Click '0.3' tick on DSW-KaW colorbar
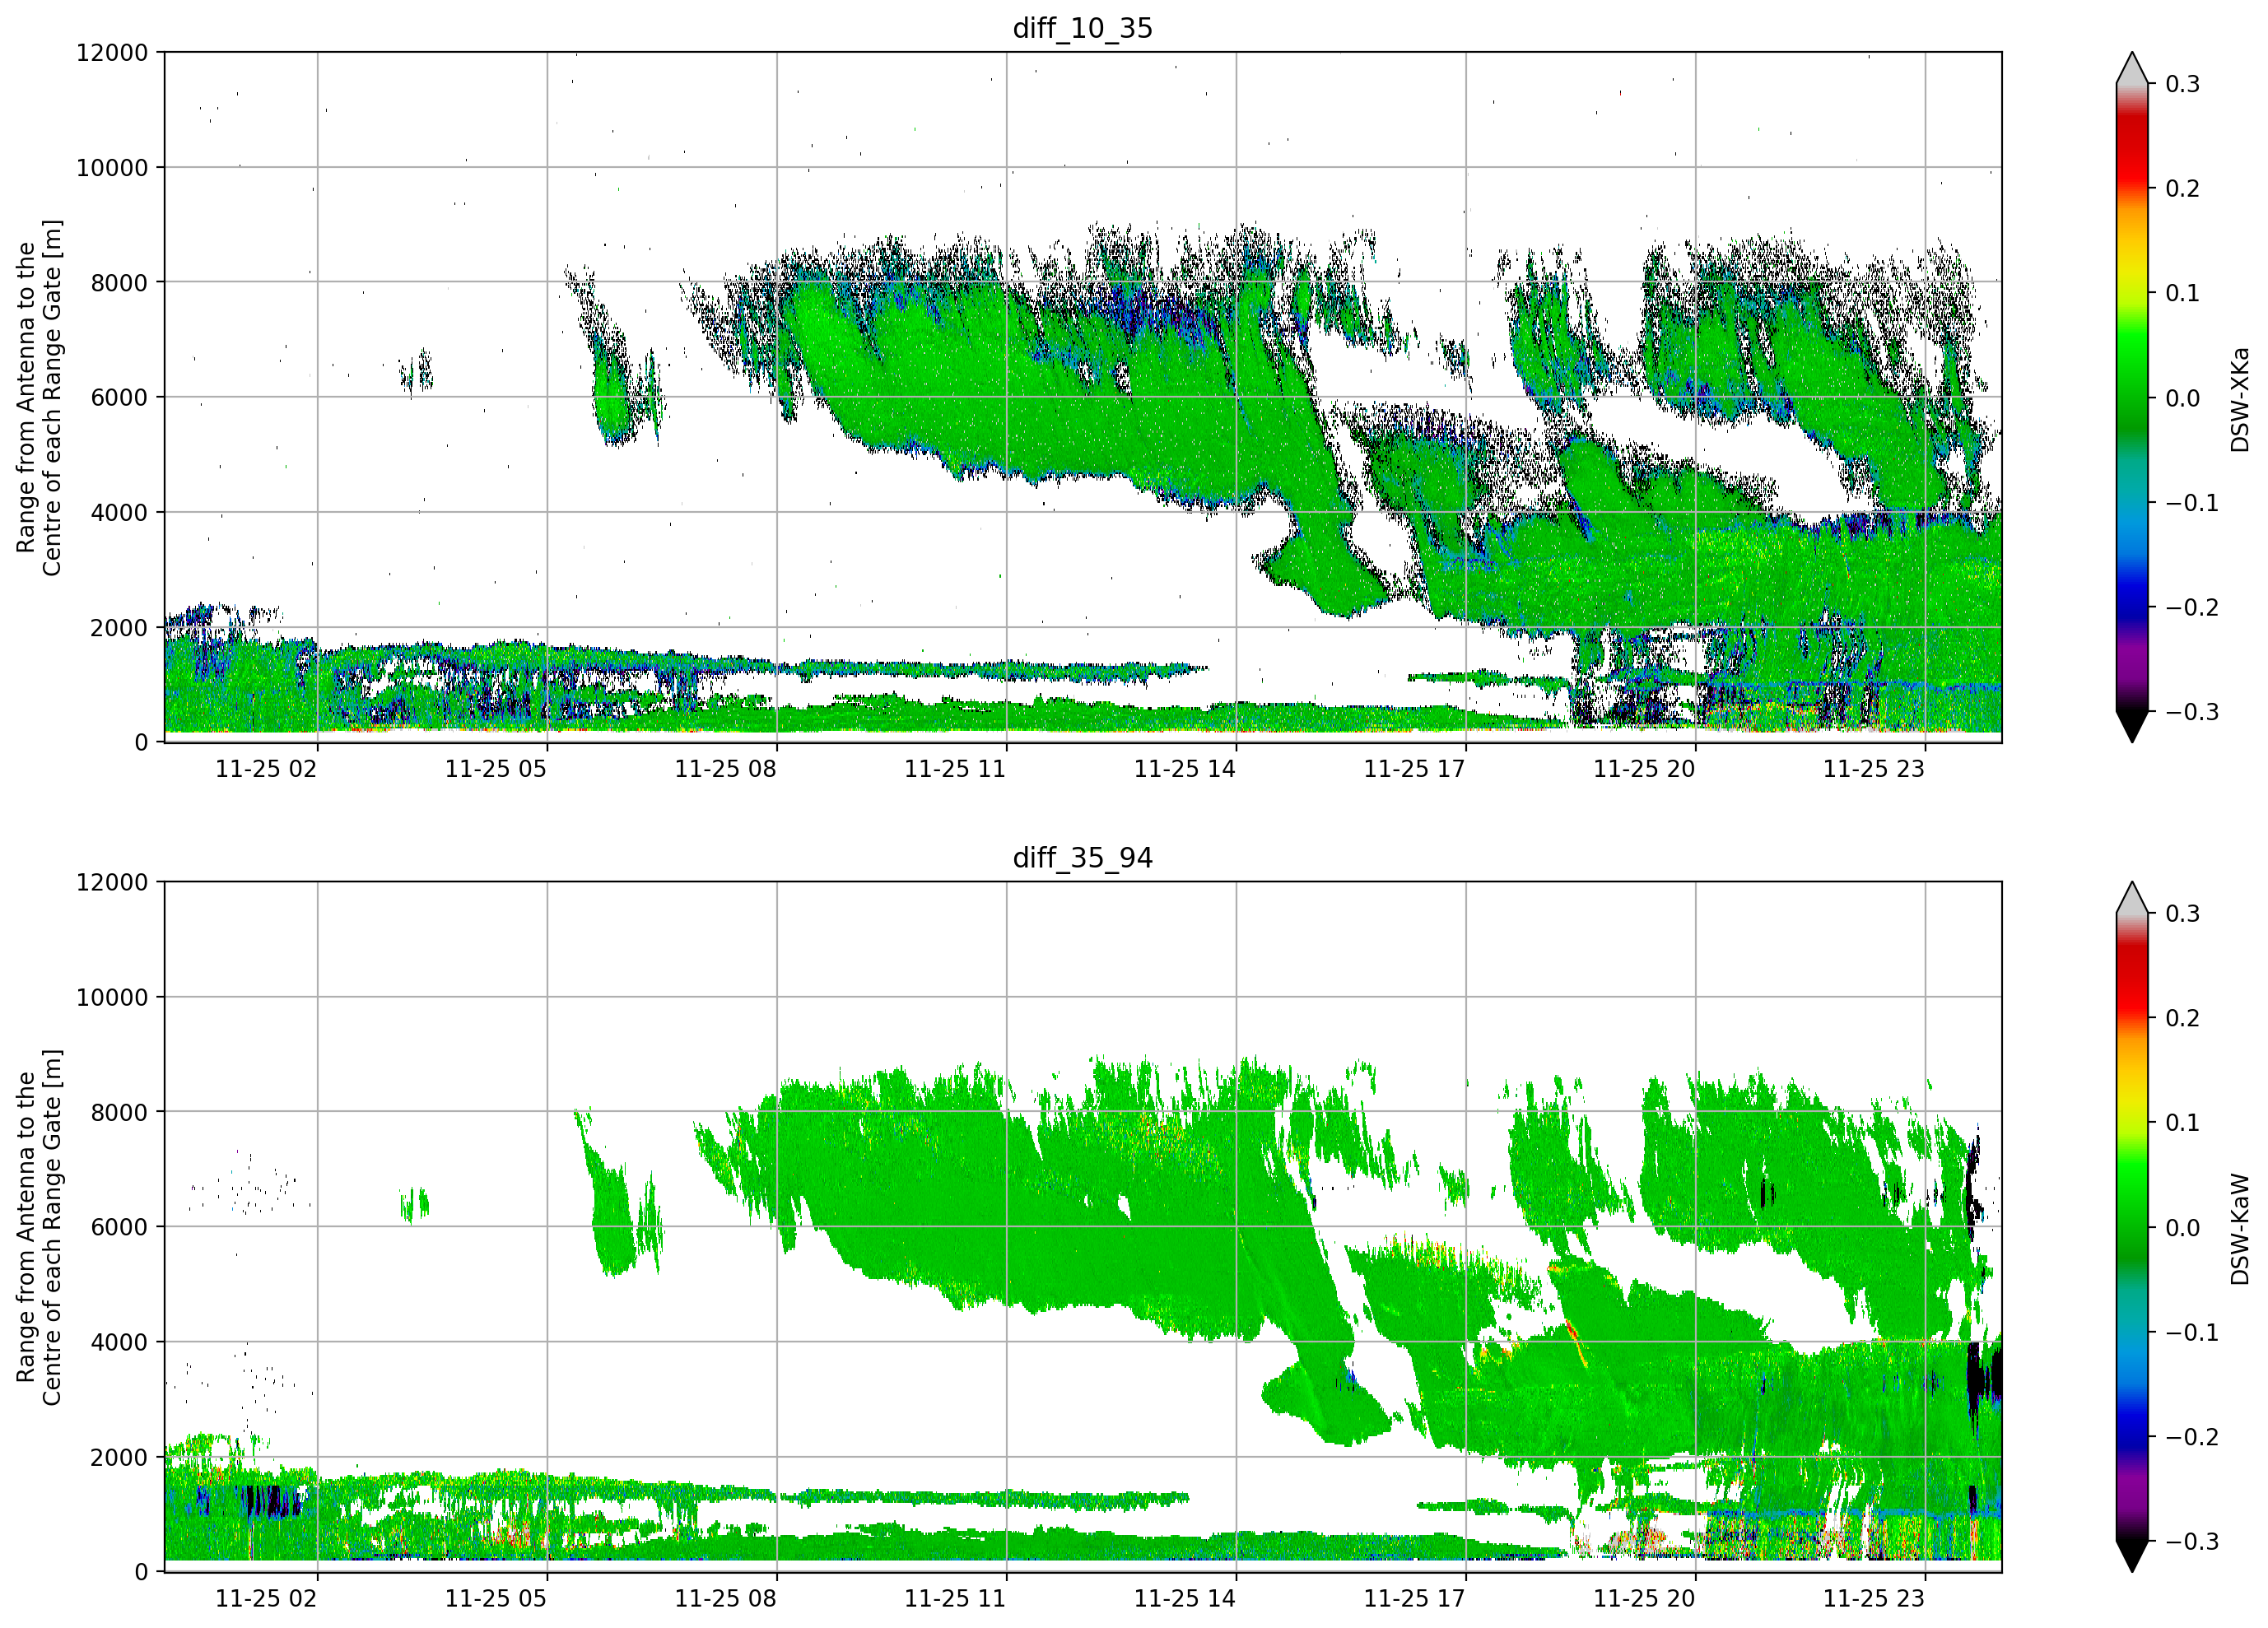The height and width of the screenshot is (1628, 2268). click(2183, 914)
